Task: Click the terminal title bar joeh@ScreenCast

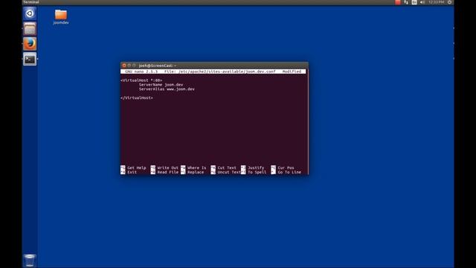Action: click(157, 66)
